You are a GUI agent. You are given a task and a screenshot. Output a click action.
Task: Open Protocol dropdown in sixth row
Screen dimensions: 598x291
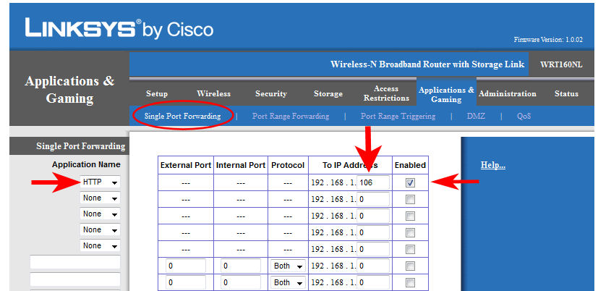[x=288, y=266]
